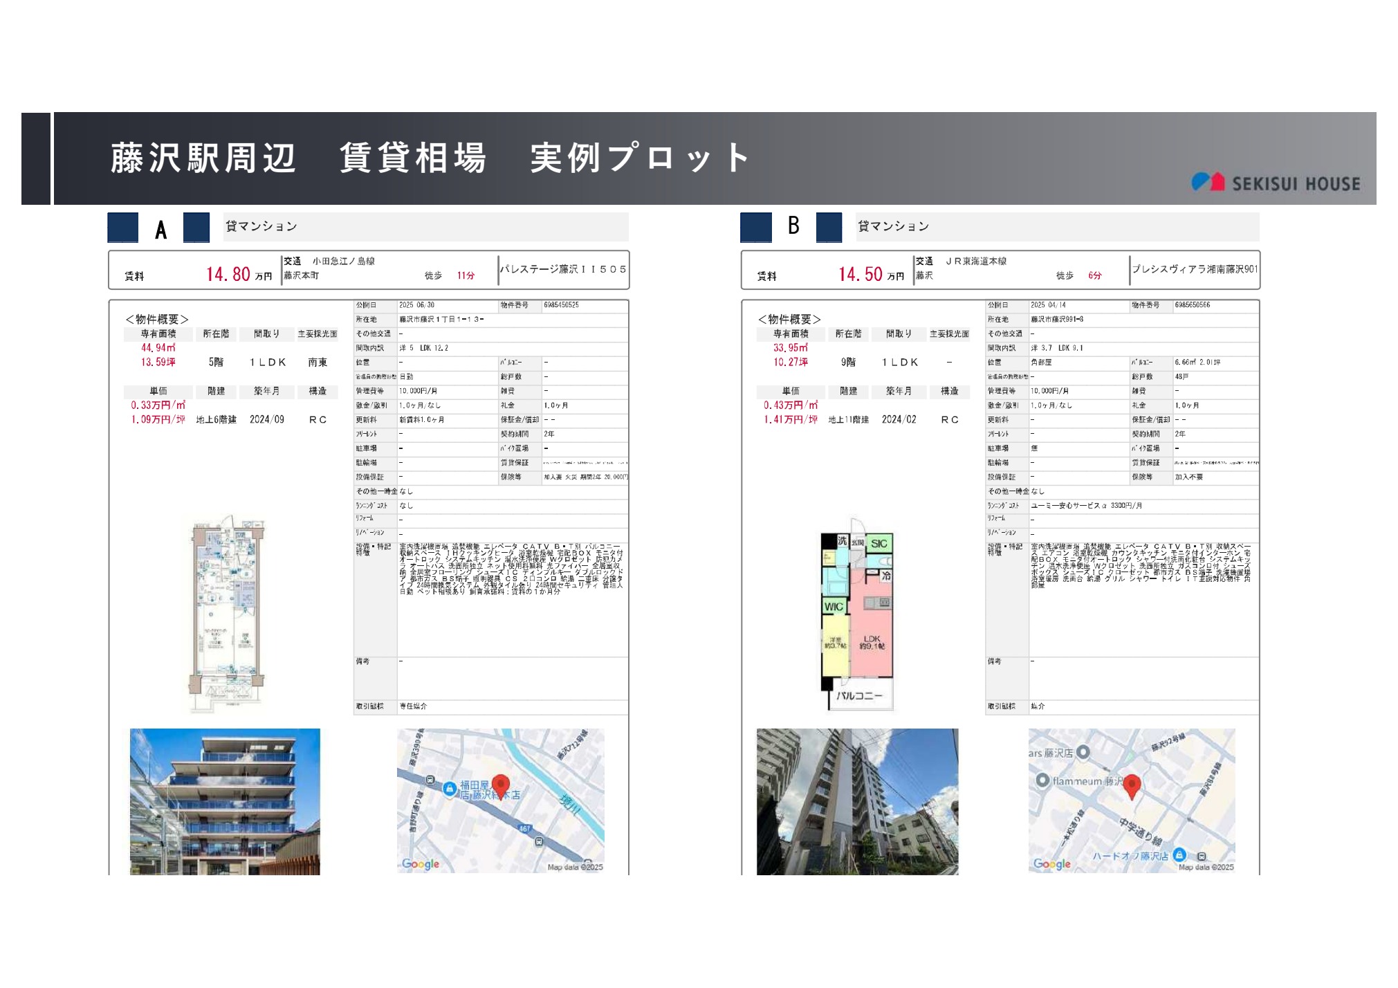Click ＪＲ東海道本線 transport line text

(976, 261)
